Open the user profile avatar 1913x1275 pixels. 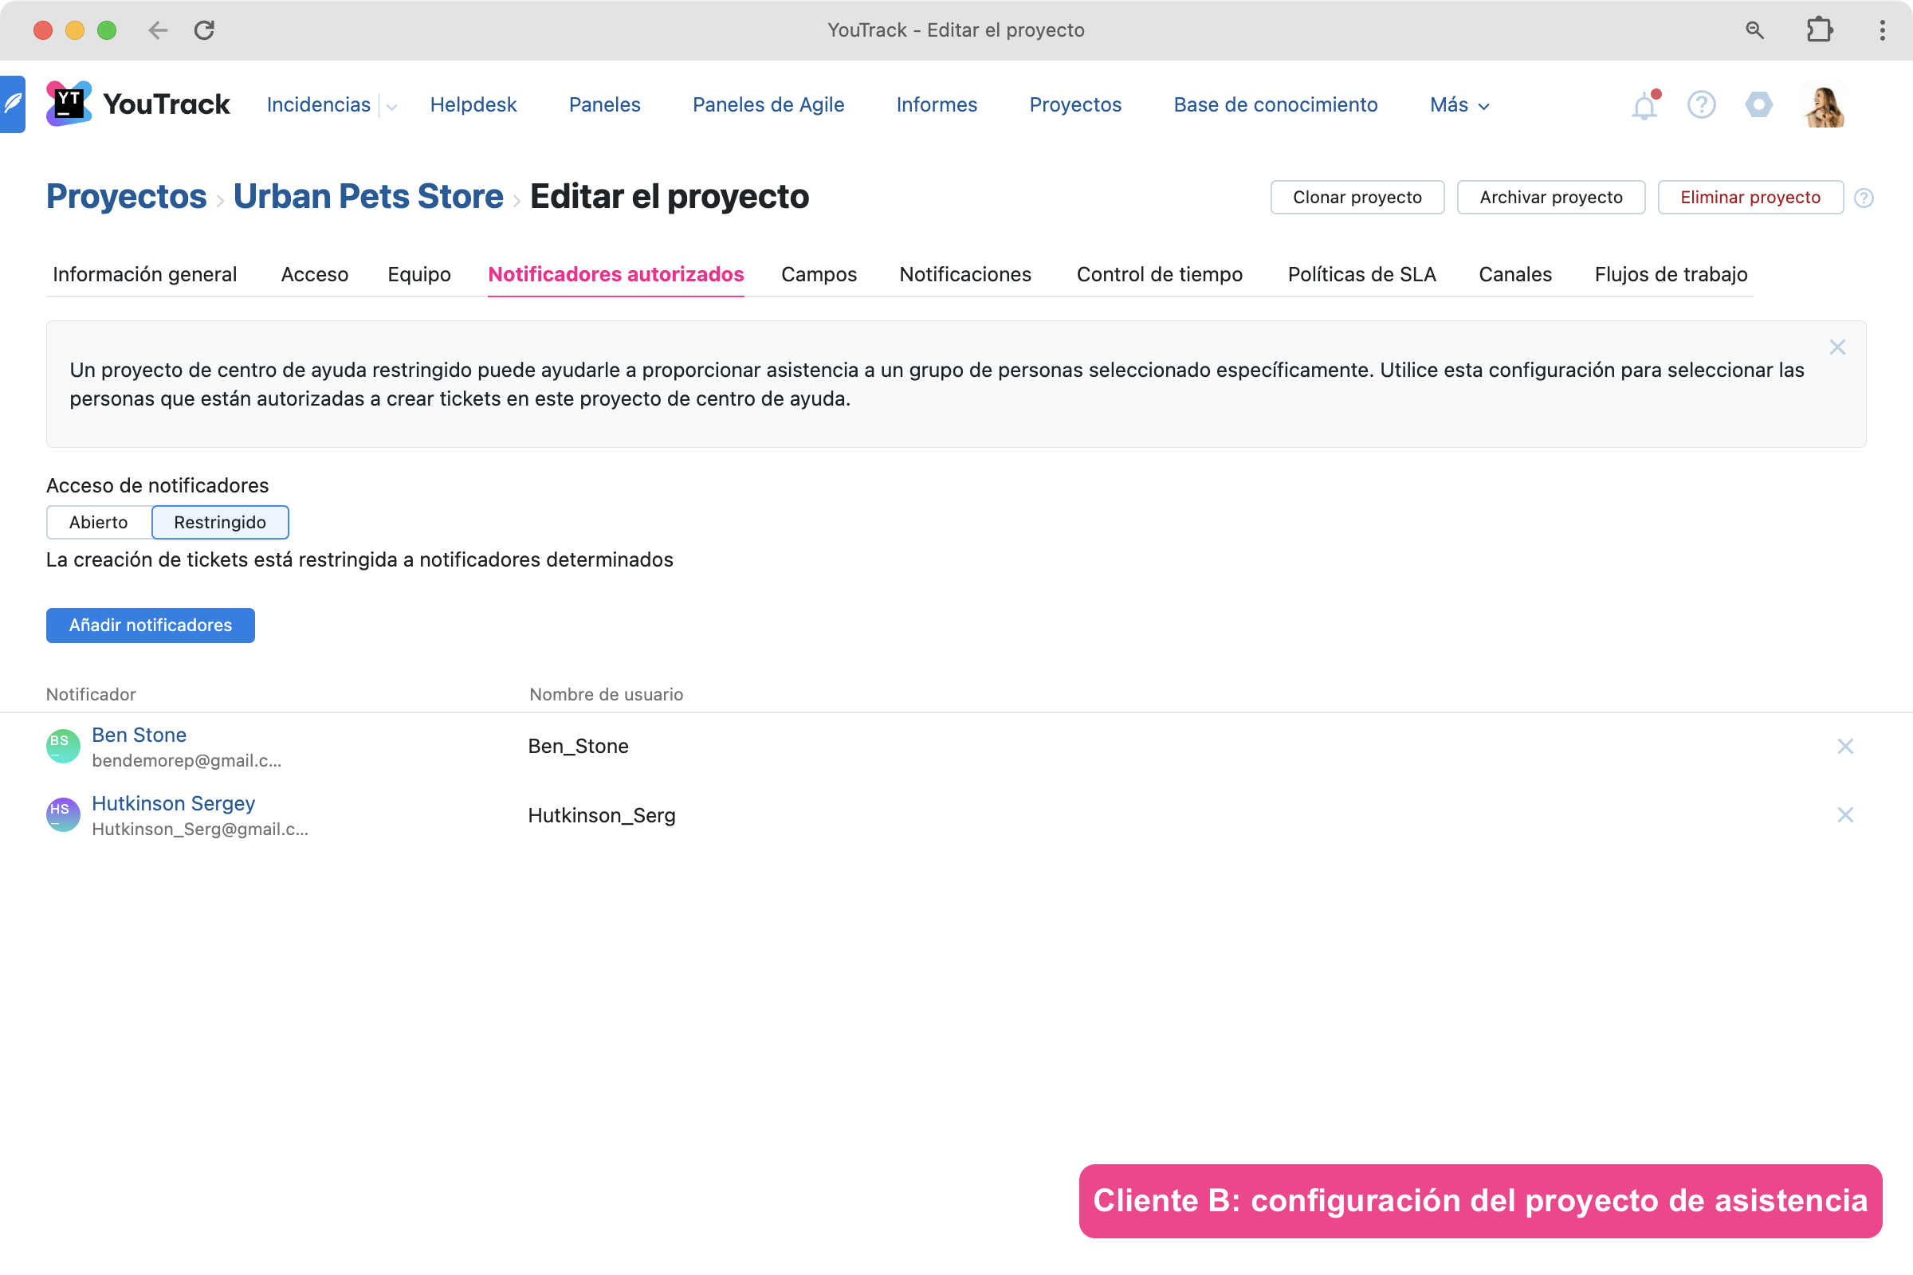(1824, 106)
